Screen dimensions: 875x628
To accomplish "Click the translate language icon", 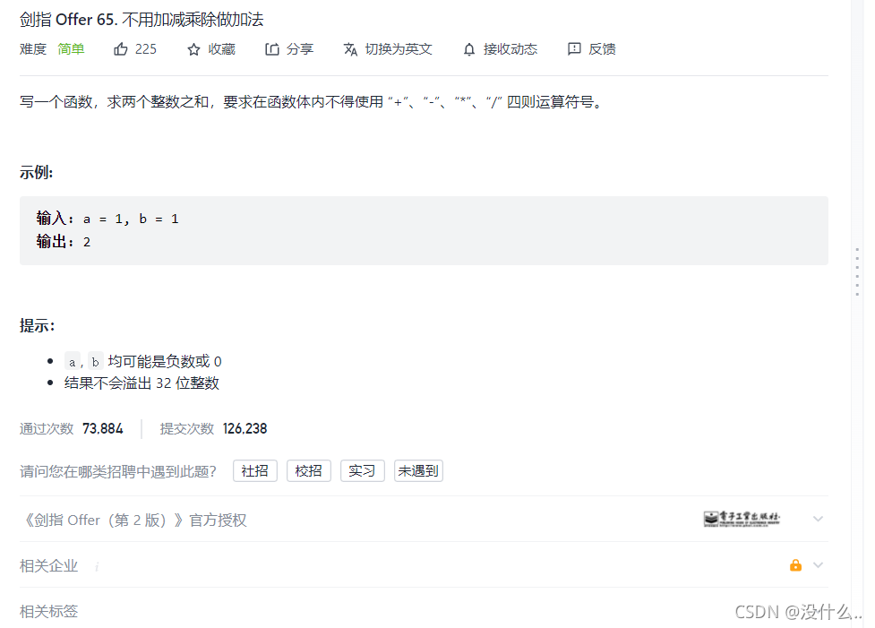I will click(350, 49).
